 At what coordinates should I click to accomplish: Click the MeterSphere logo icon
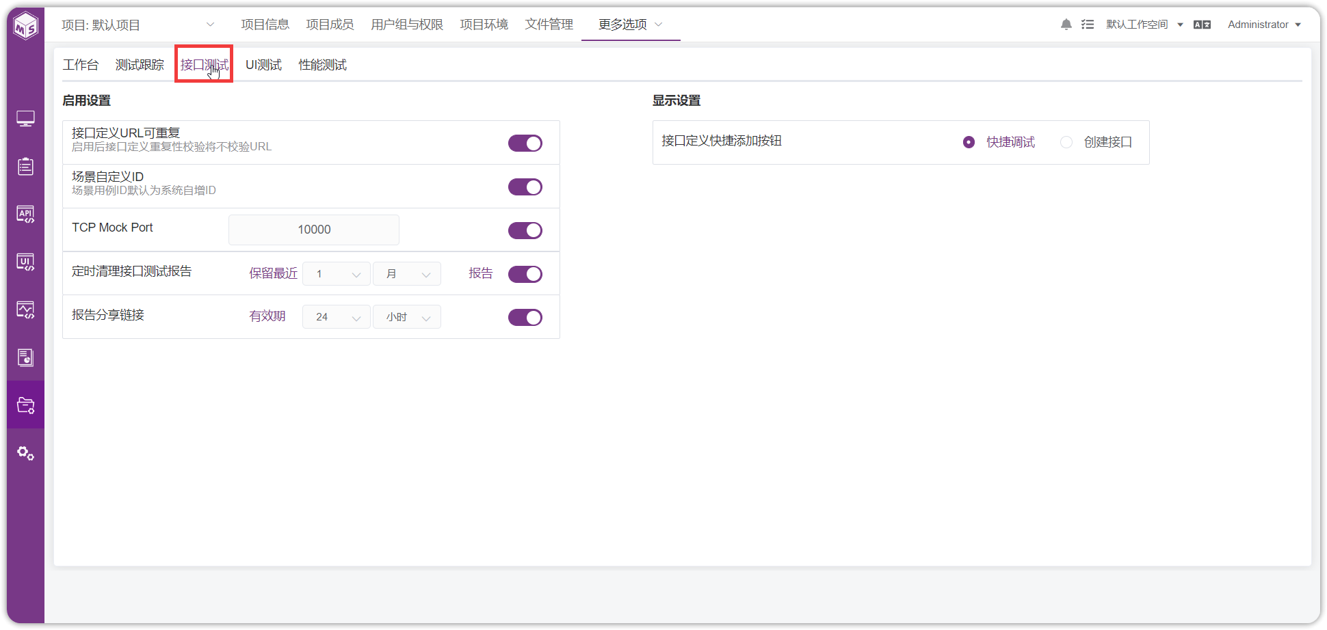26,26
